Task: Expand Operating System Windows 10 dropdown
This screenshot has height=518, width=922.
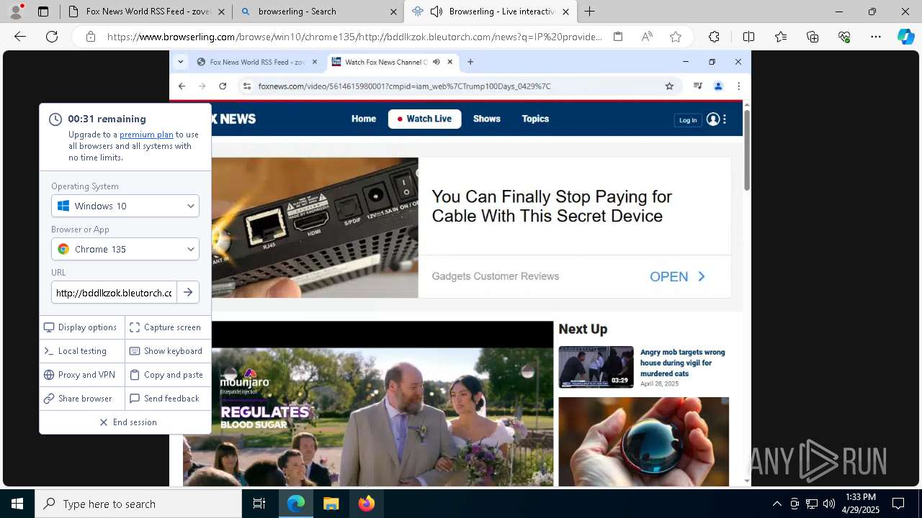Action: pos(125,206)
